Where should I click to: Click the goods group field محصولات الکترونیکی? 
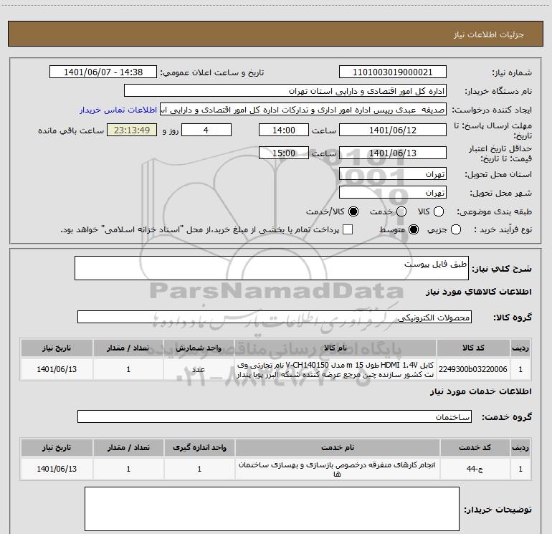pos(275,317)
